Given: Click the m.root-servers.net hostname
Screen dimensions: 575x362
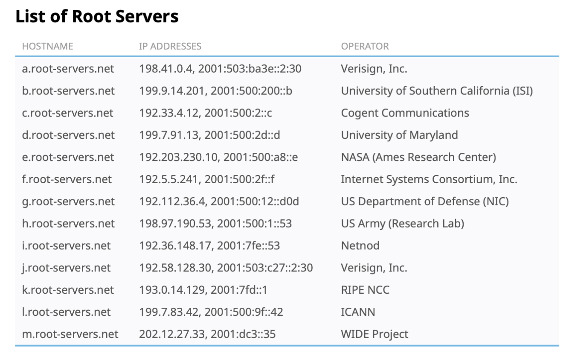Looking at the screenshot, I should [x=70, y=334].
